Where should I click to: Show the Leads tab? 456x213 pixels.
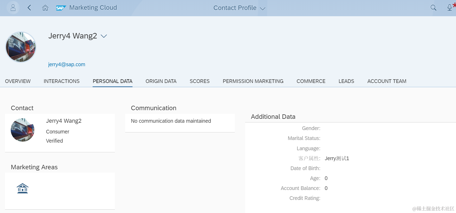click(346, 81)
